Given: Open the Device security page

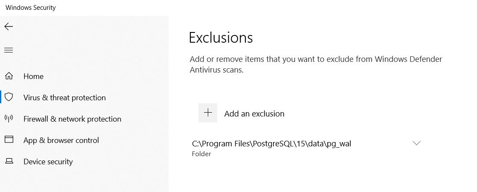Looking at the screenshot, I should pyautogui.click(x=48, y=162).
